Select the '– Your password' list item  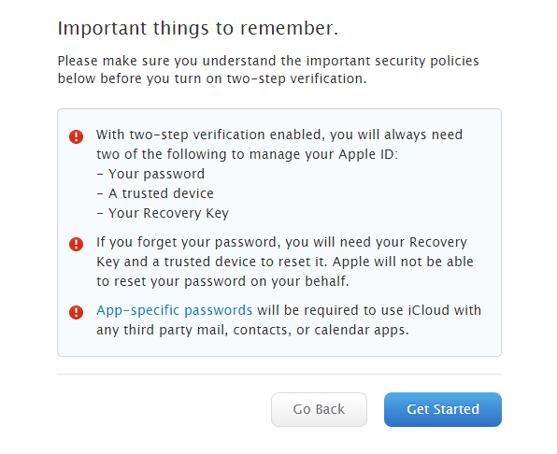pyautogui.click(x=150, y=174)
